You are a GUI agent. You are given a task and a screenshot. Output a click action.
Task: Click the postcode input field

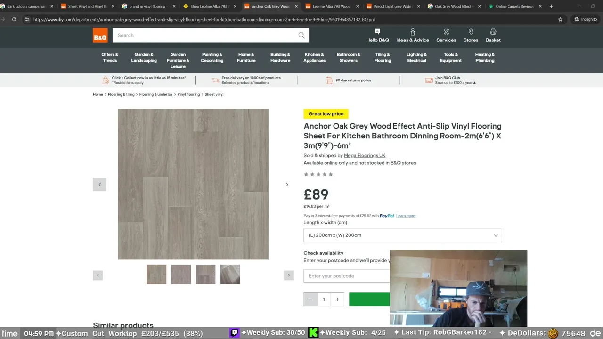(x=347, y=276)
